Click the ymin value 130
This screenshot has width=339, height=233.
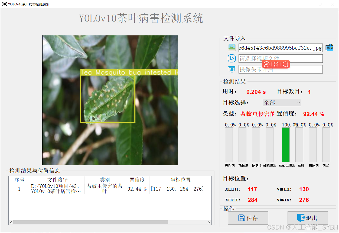pos(304,189)
